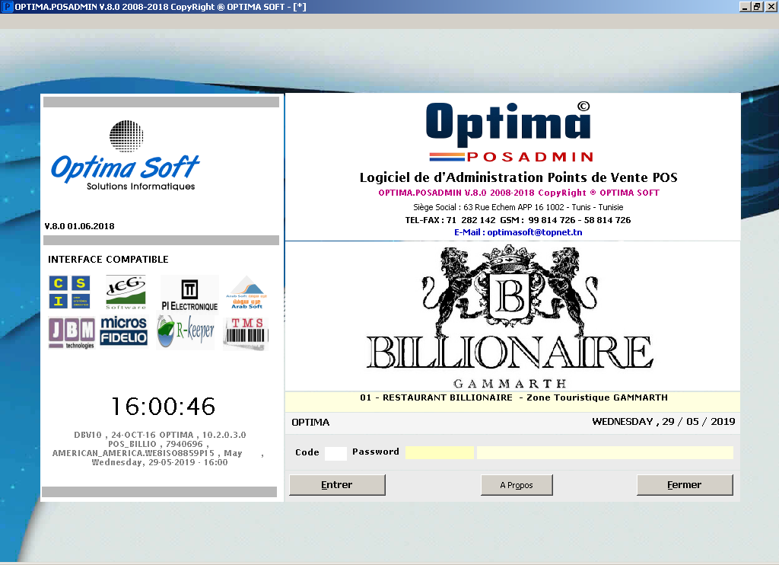Screen dimensions: 779x565
Task: Click the JBM technologies logo
Action: click(72, 333)
